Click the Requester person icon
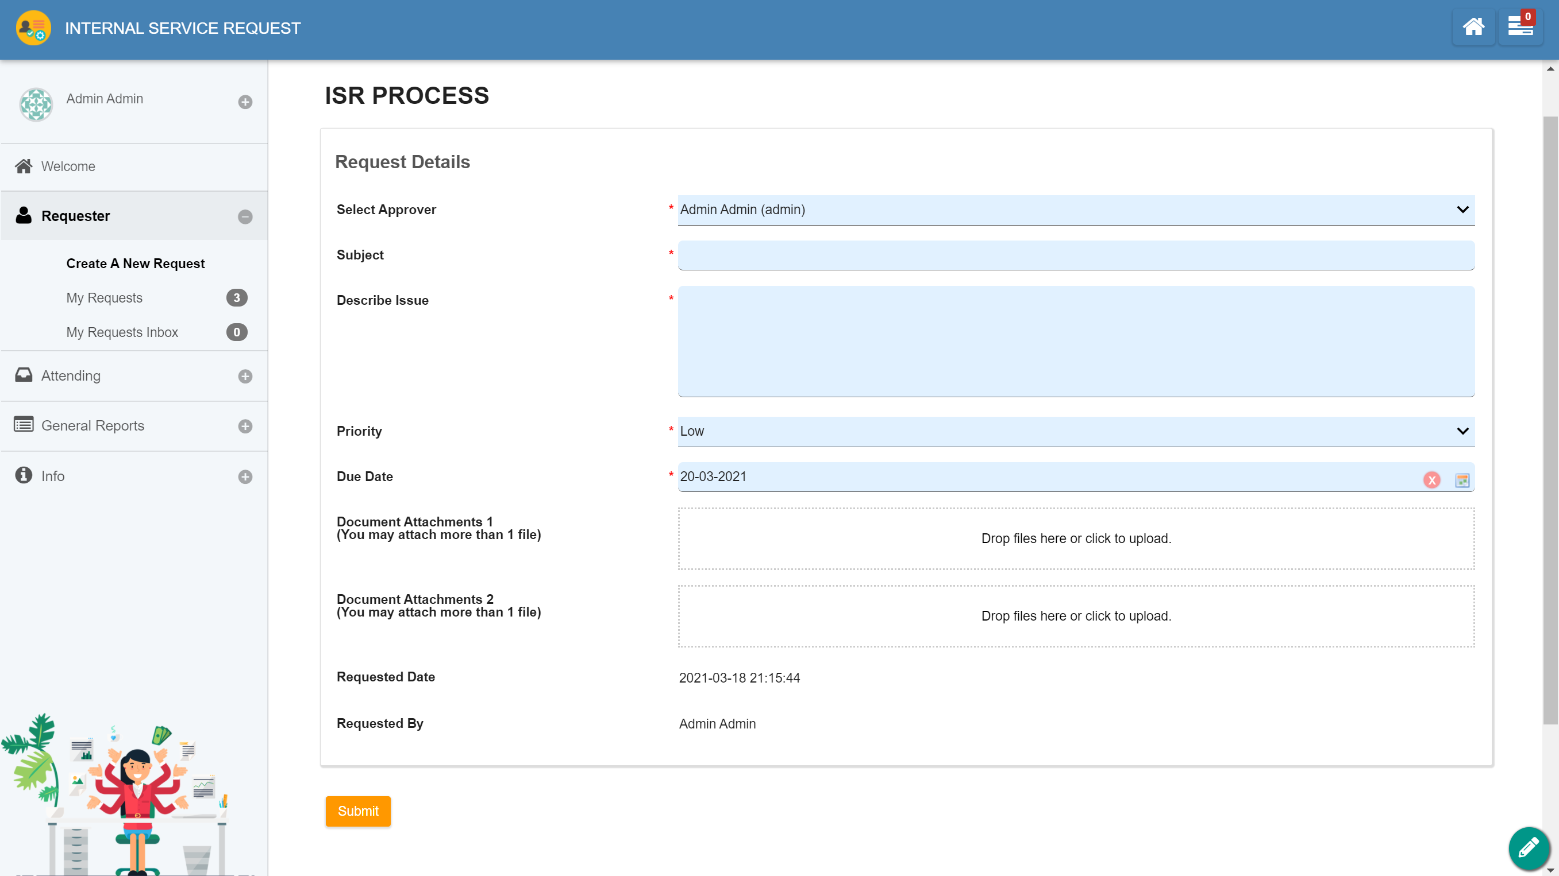 pos(24,215)
